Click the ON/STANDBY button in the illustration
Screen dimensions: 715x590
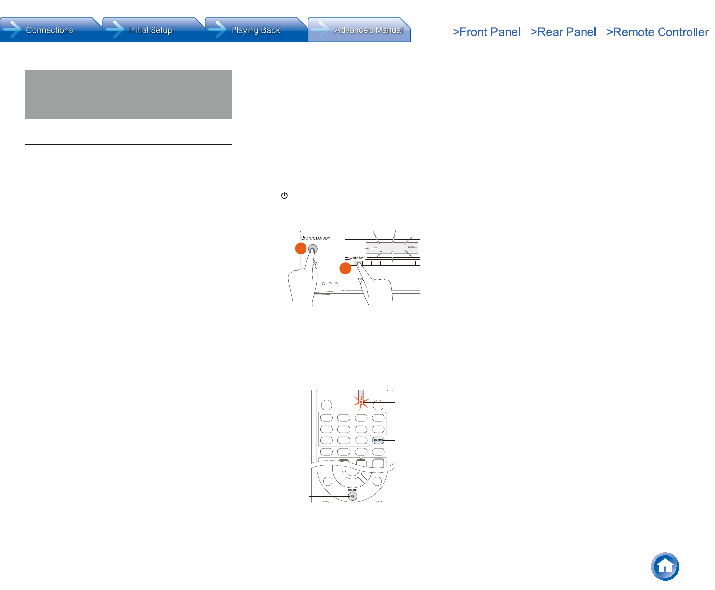pos(313,249)
